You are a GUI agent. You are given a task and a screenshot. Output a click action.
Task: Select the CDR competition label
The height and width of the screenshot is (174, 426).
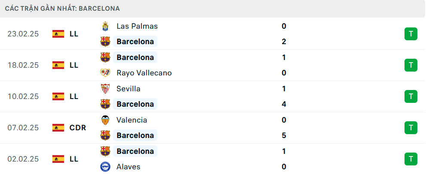(78, 128)
